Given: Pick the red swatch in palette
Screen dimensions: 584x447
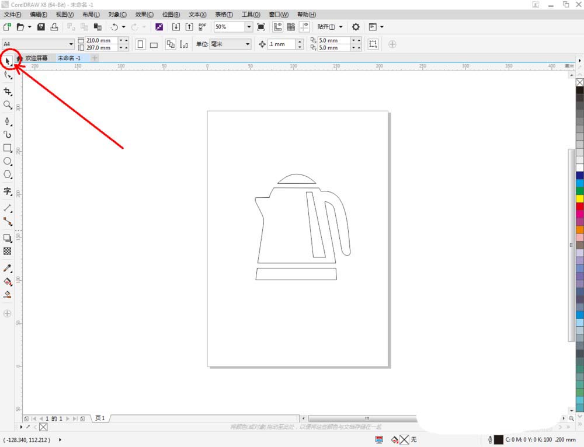Looking at the screenshot, I should click(580, 206).
